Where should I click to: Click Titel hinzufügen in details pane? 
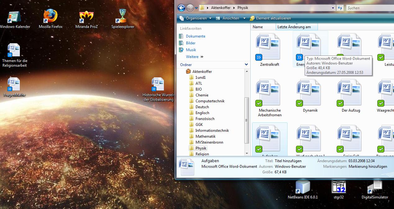288,161
